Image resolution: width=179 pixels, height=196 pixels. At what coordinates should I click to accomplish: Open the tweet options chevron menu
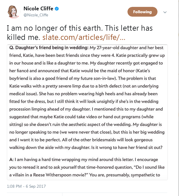[165, 12]
